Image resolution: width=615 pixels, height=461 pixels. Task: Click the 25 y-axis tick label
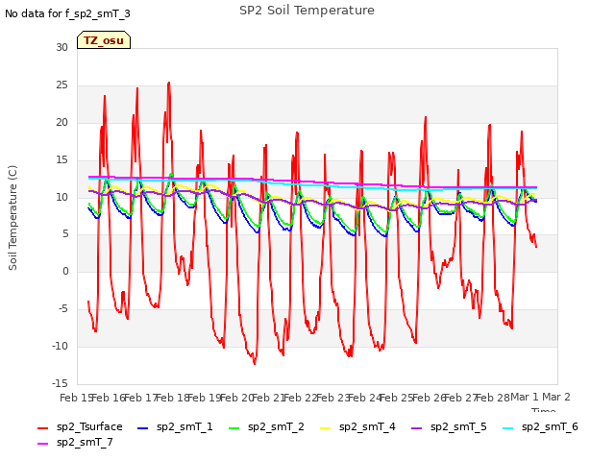click(x=61, y=85)
